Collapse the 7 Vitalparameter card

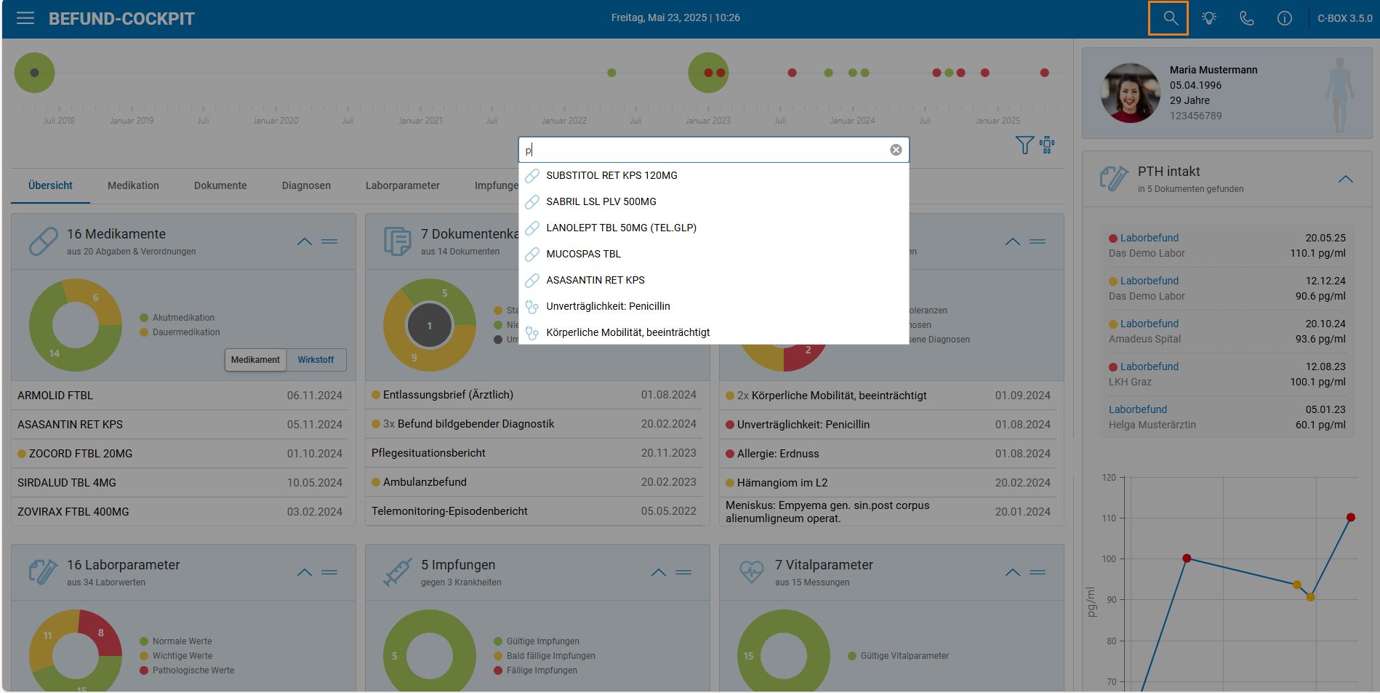[1013, 572]
